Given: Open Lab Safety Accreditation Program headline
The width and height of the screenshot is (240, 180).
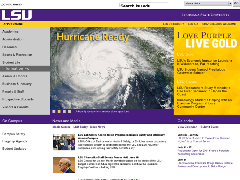Looking at the screenshot, I should pyautogui.click(x=121, y=136).
